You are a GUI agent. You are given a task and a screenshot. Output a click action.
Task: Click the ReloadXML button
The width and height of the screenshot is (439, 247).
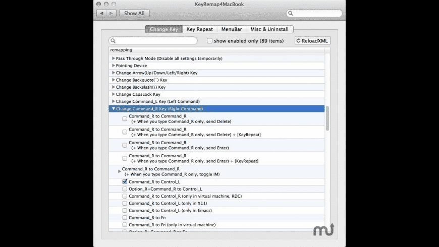click(312, 41)
